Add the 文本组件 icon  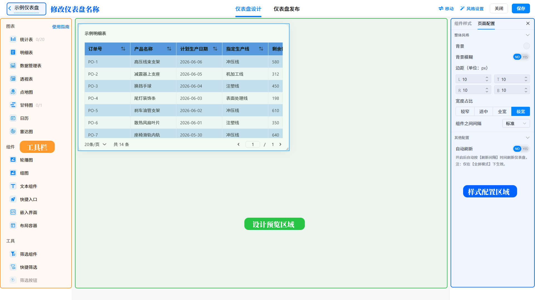pyautogui.click(x=13, y=186)
